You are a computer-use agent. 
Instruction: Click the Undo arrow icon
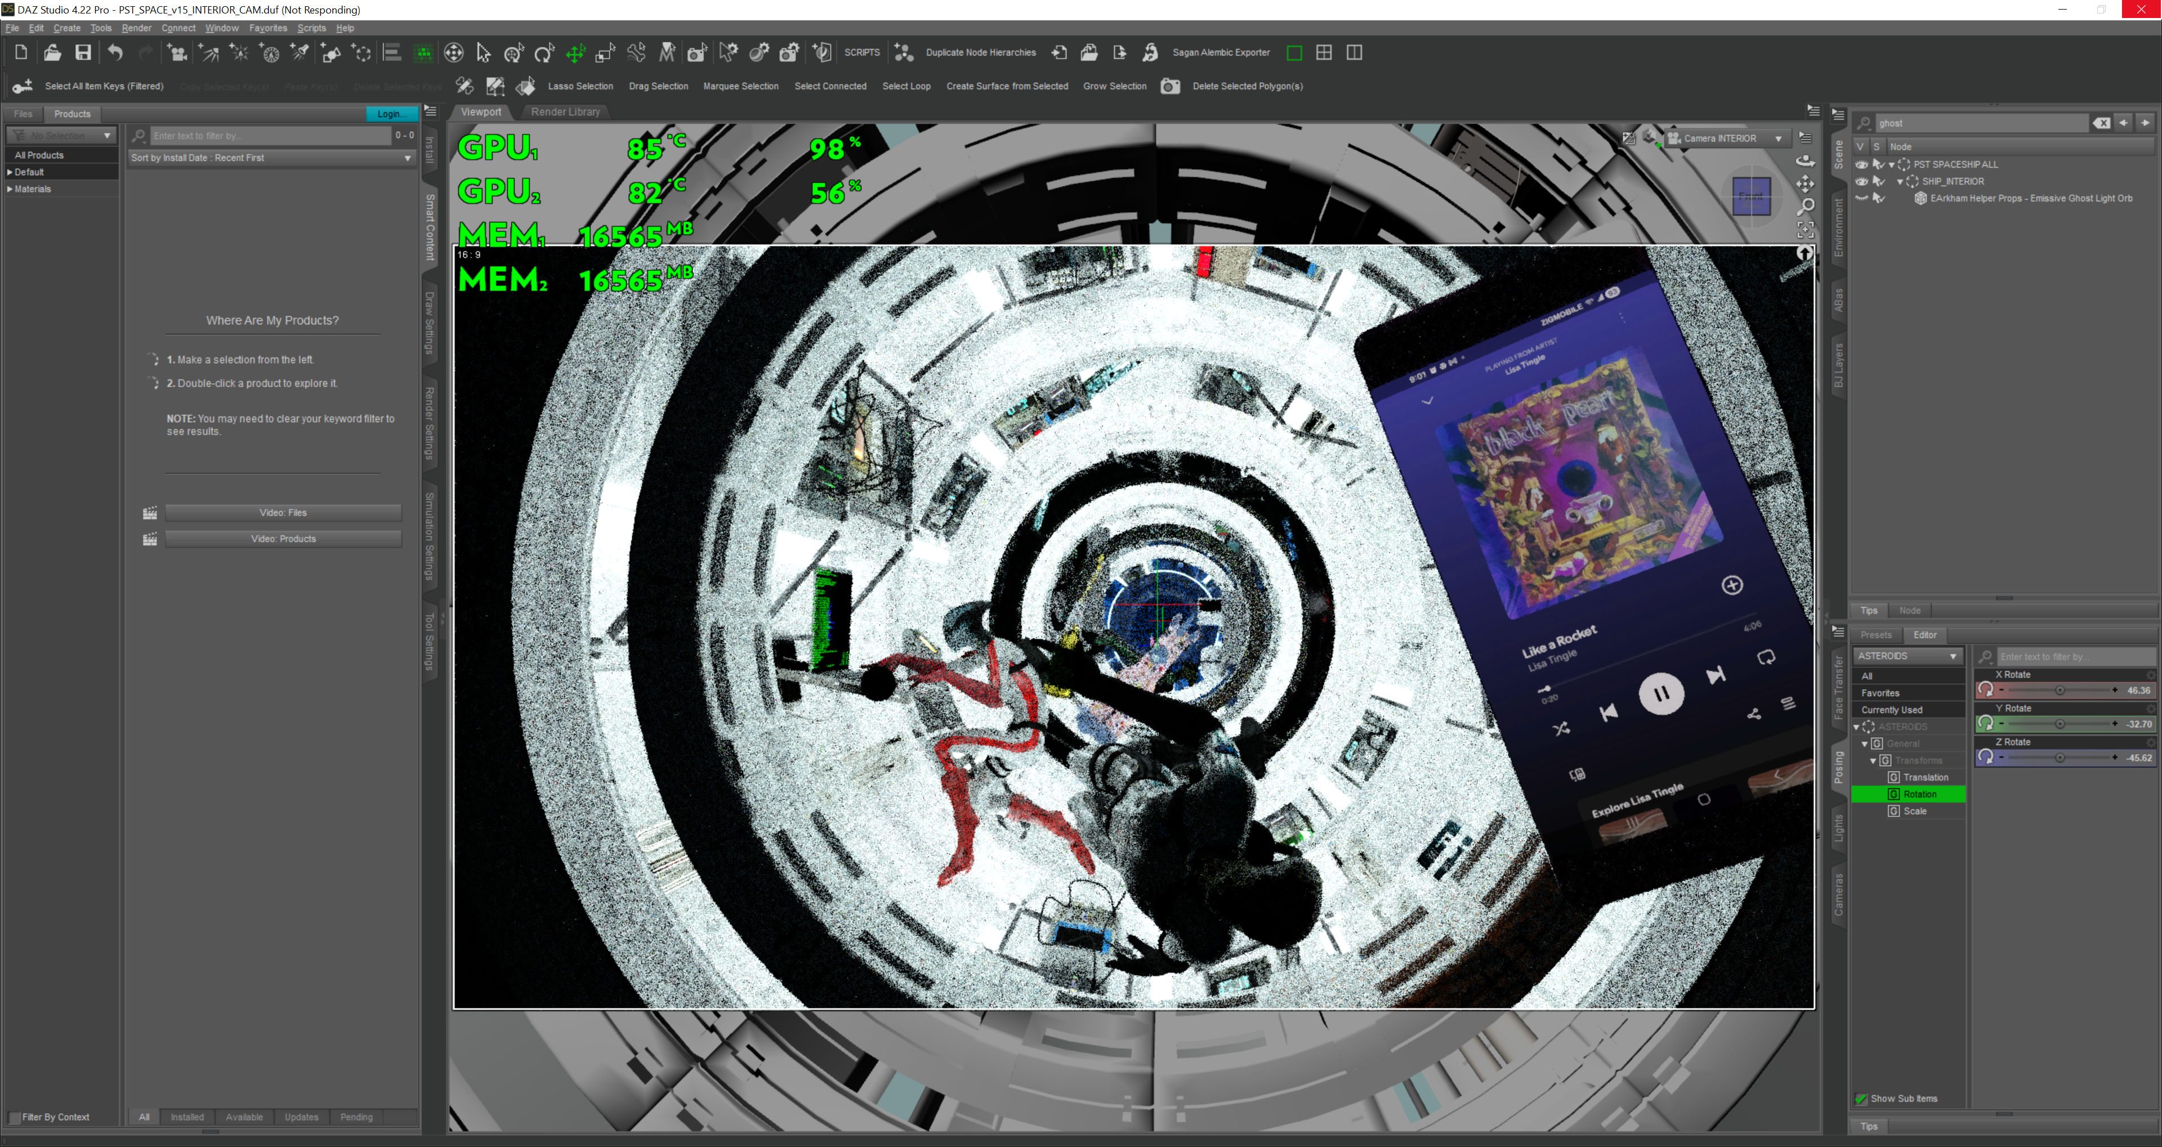(x=115, y=53)
